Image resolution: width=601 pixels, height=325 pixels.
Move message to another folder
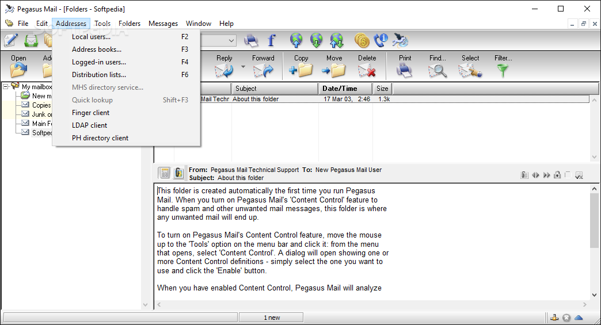334,66
